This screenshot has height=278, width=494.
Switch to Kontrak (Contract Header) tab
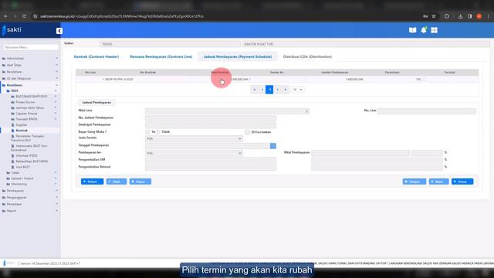click(96, 56)
